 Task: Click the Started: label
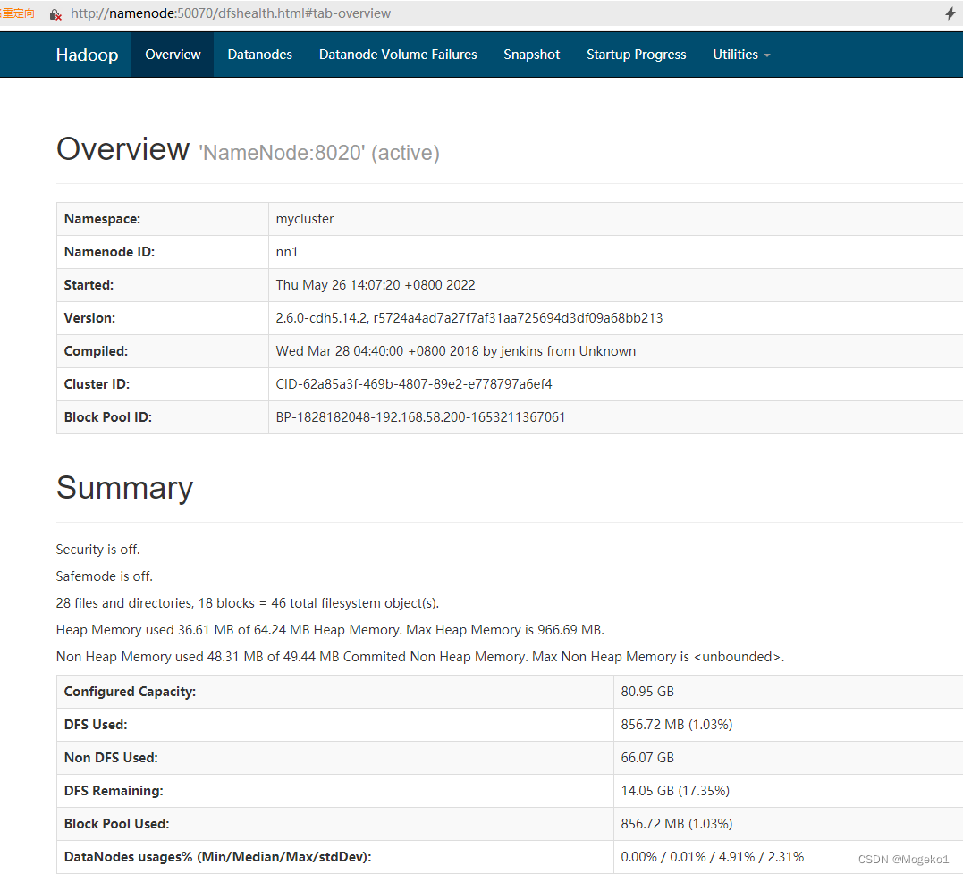(89, 285)
